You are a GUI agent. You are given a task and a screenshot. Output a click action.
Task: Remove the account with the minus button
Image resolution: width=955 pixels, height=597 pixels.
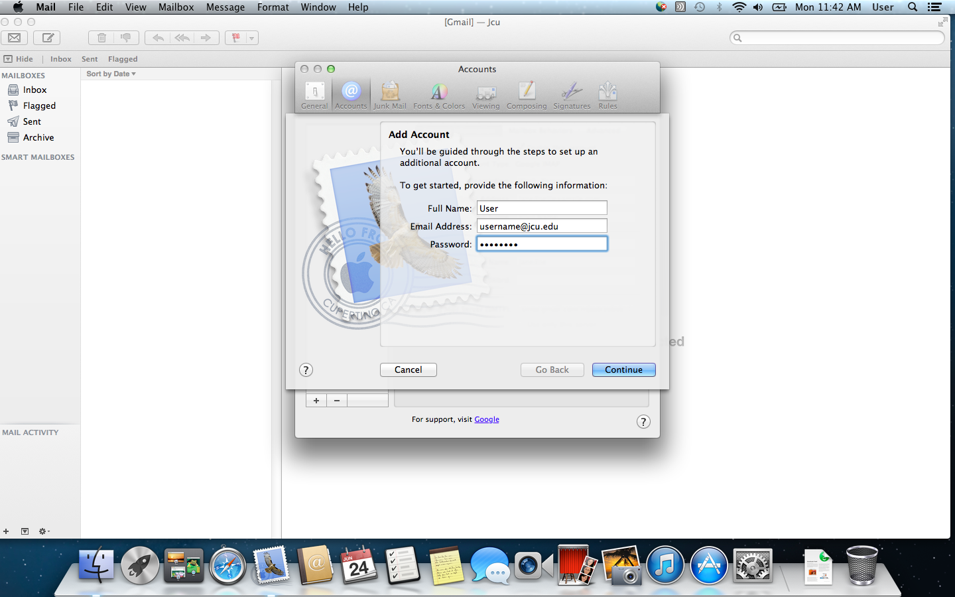(x=337, y=401)
